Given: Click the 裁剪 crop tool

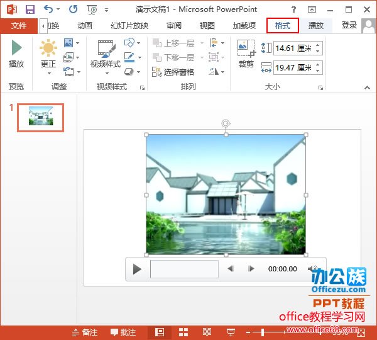Looking at the screenshot, I should tap(246, 54).
